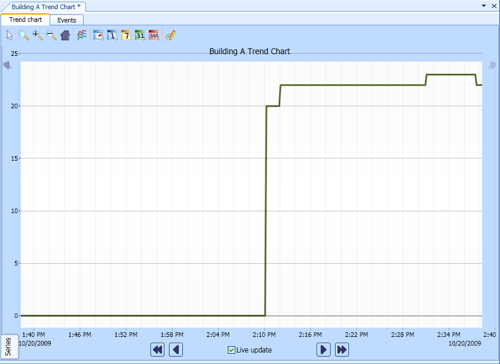Click the 2:22 PM time axis label

tap(356, 335)
